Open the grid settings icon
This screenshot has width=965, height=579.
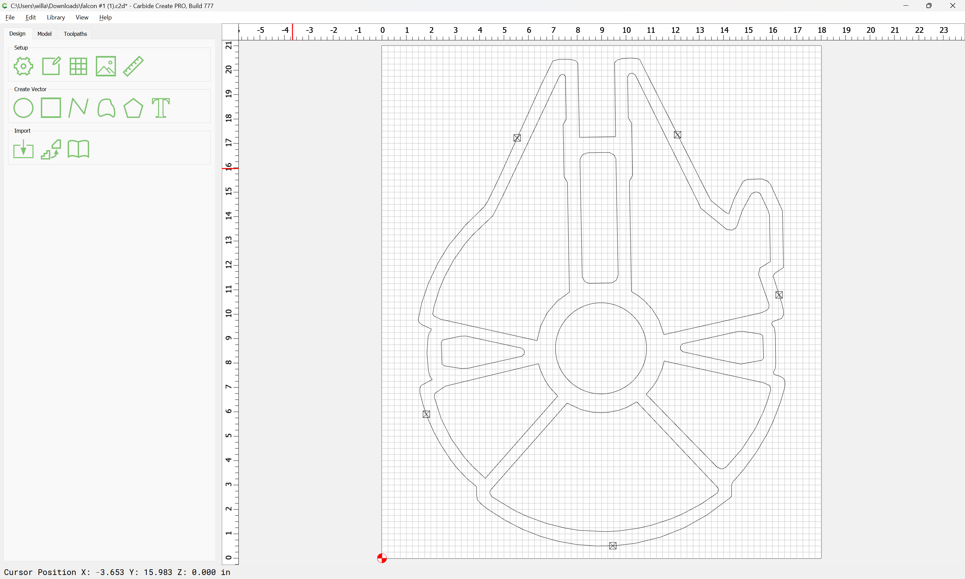coord(78,66)
